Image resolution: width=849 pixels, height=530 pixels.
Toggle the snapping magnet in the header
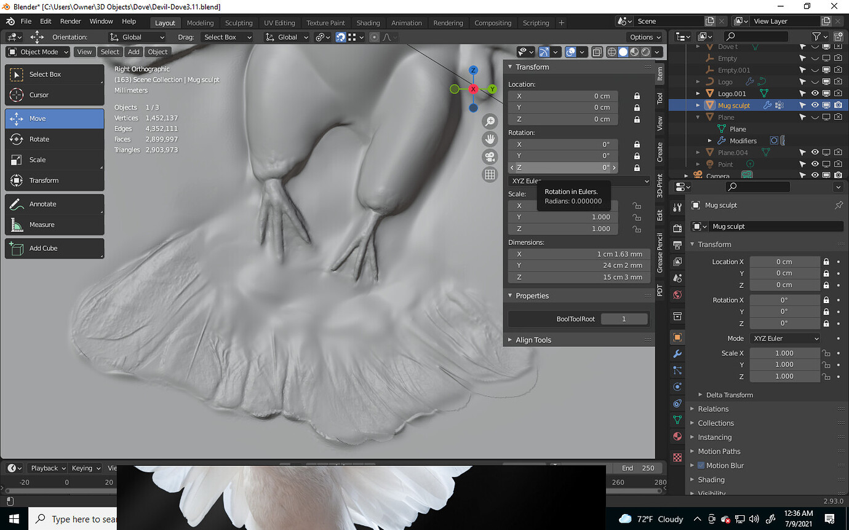click(x=341, y=38)
